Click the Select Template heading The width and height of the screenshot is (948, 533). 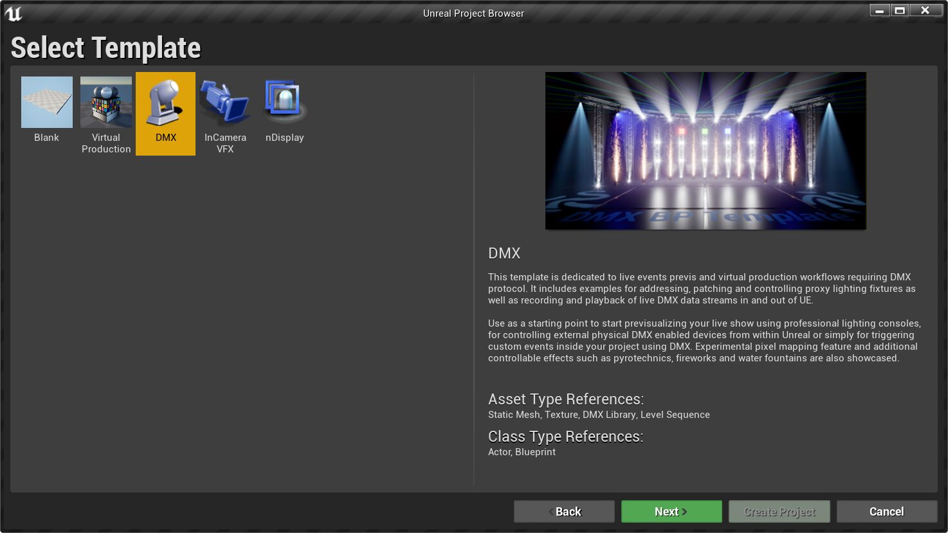point(105,47)
